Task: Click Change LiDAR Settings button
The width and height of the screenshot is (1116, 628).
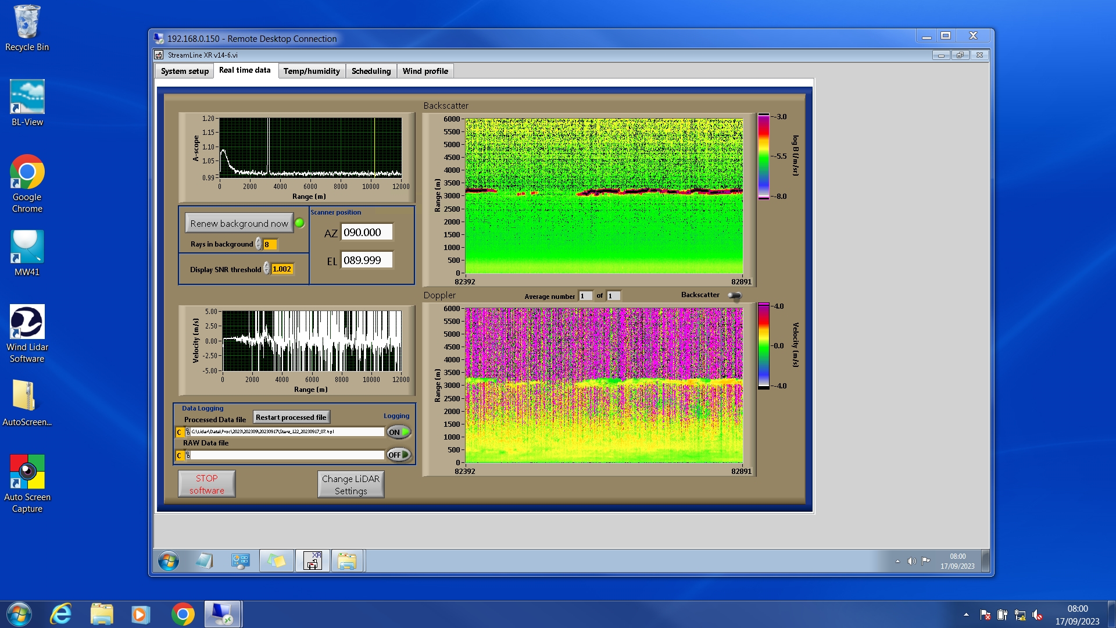Action: pos(350,484)
